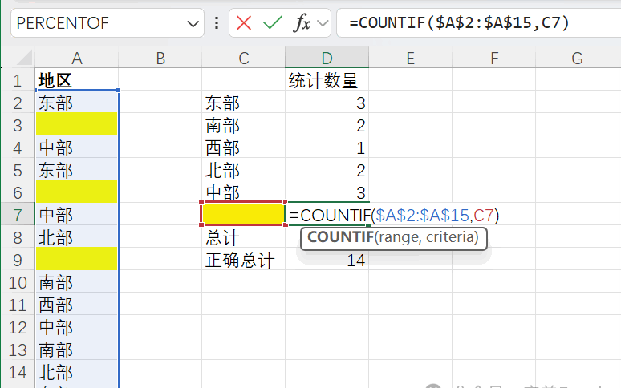Click the in-cell COUNTIF formula being edited
The image size is (621, 388).
(394, 215)
